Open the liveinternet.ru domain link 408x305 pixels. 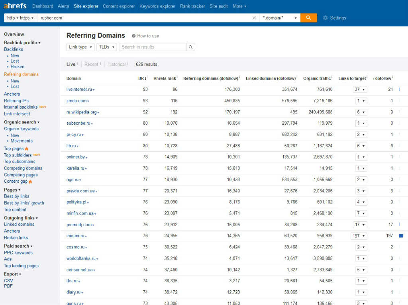coord(79,90)
